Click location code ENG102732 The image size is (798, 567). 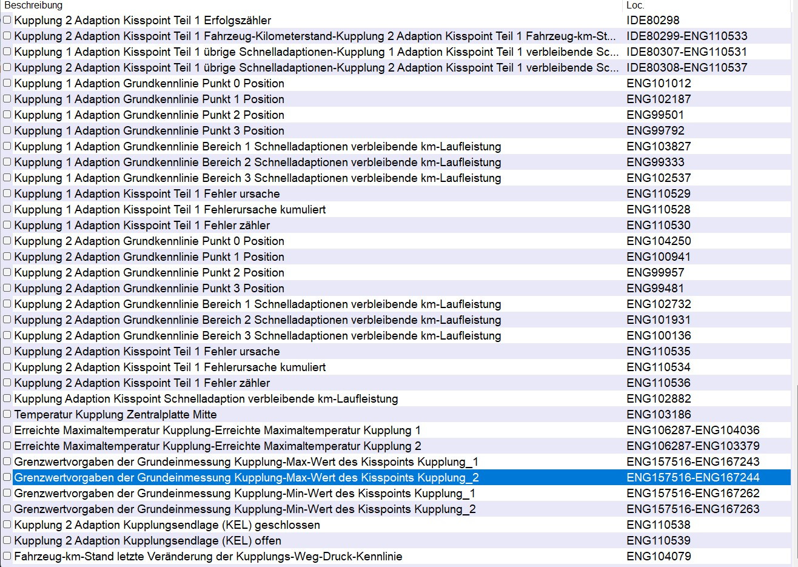pyautogui.click(x=659, y=304)
